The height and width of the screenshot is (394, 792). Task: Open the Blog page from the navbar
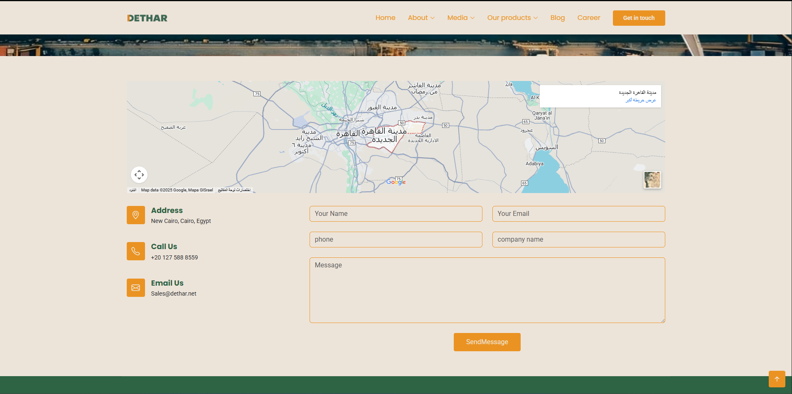tap(557, 17)
